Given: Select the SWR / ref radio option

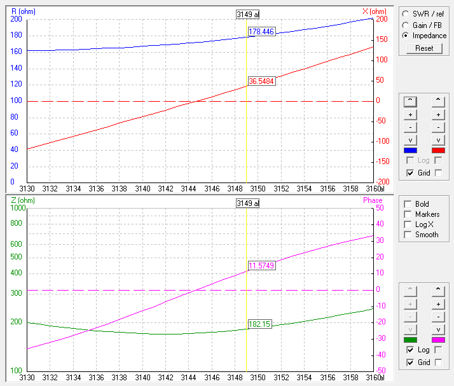Looking at the screenshot, I should [406, 13].
